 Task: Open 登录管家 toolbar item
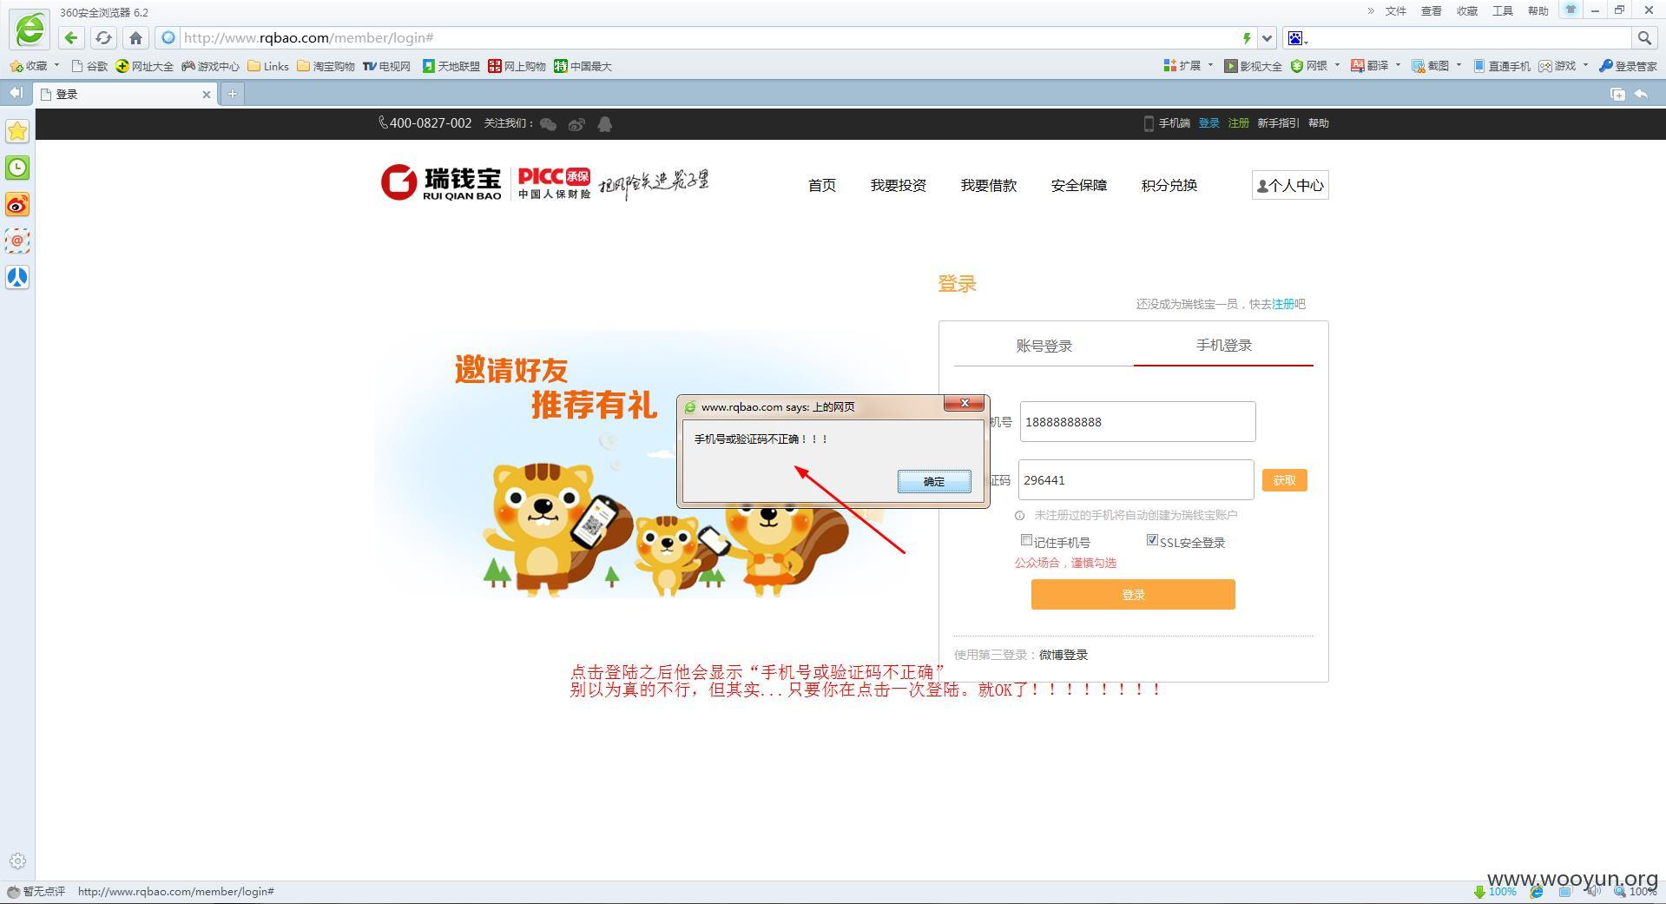pos(1628,66)
